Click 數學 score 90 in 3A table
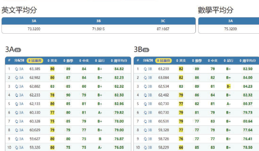 [68, 95]
